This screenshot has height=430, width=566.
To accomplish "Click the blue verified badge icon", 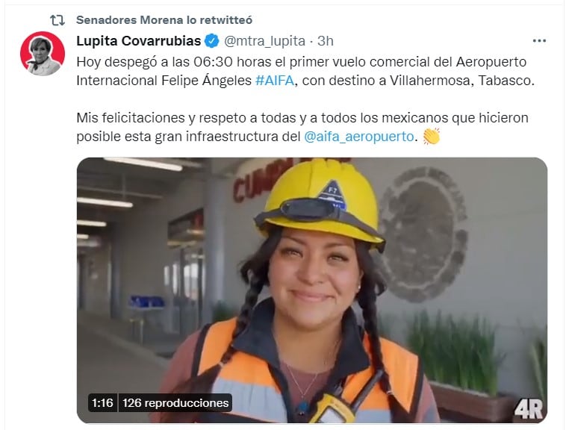I will (x=212, y=41).
